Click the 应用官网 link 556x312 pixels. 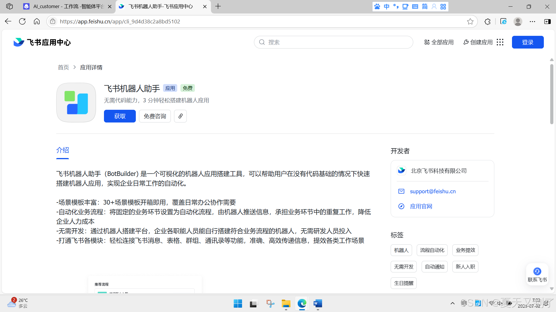(x=421, y=206)
